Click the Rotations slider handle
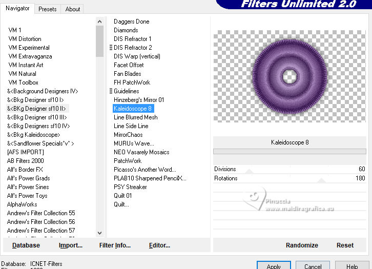This screenshot has width=372, height=269. pos(322,180)
